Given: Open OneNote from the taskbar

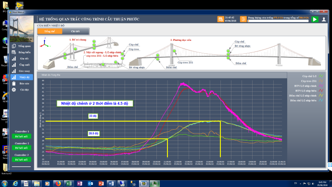Looking at the screenshot, I should click(79, 184).
